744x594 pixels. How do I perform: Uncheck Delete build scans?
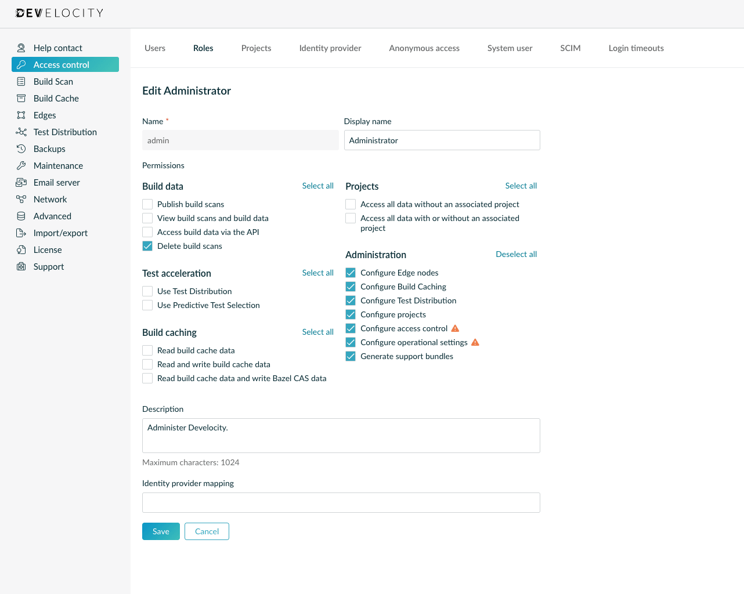[147, 246]
